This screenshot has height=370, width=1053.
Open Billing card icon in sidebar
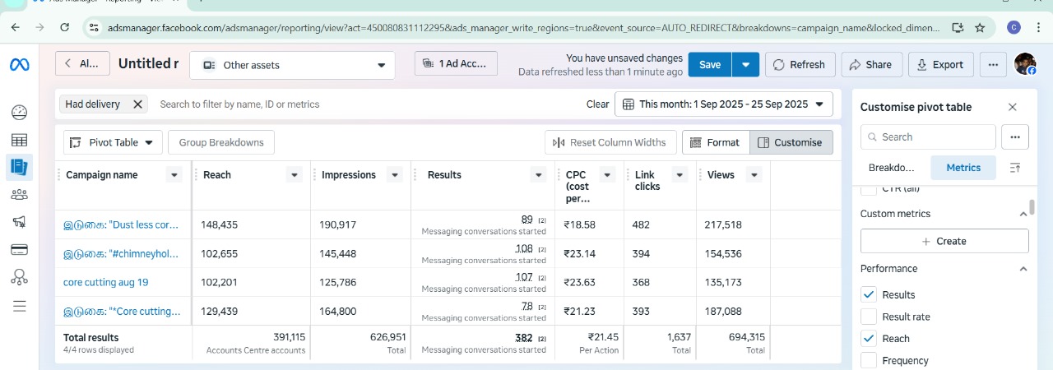20,249
